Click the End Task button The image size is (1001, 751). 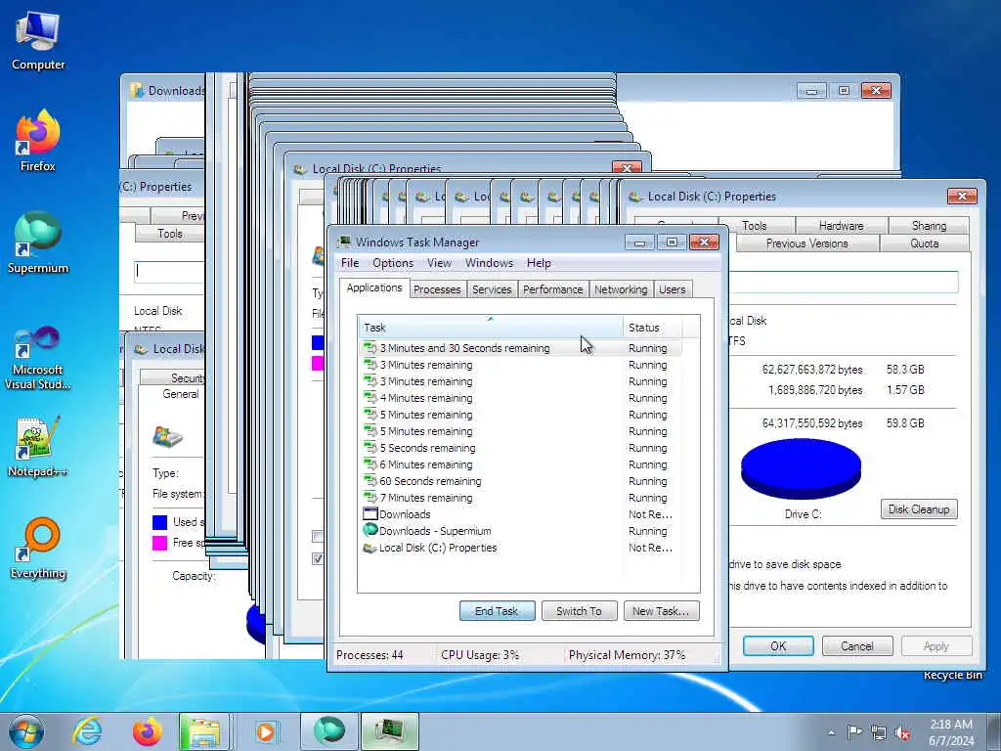[x=497, y=611]
